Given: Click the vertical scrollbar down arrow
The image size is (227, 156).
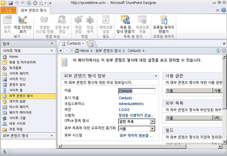Looking at the screenshot, I should pyautogui.click(x=224, y=142).
